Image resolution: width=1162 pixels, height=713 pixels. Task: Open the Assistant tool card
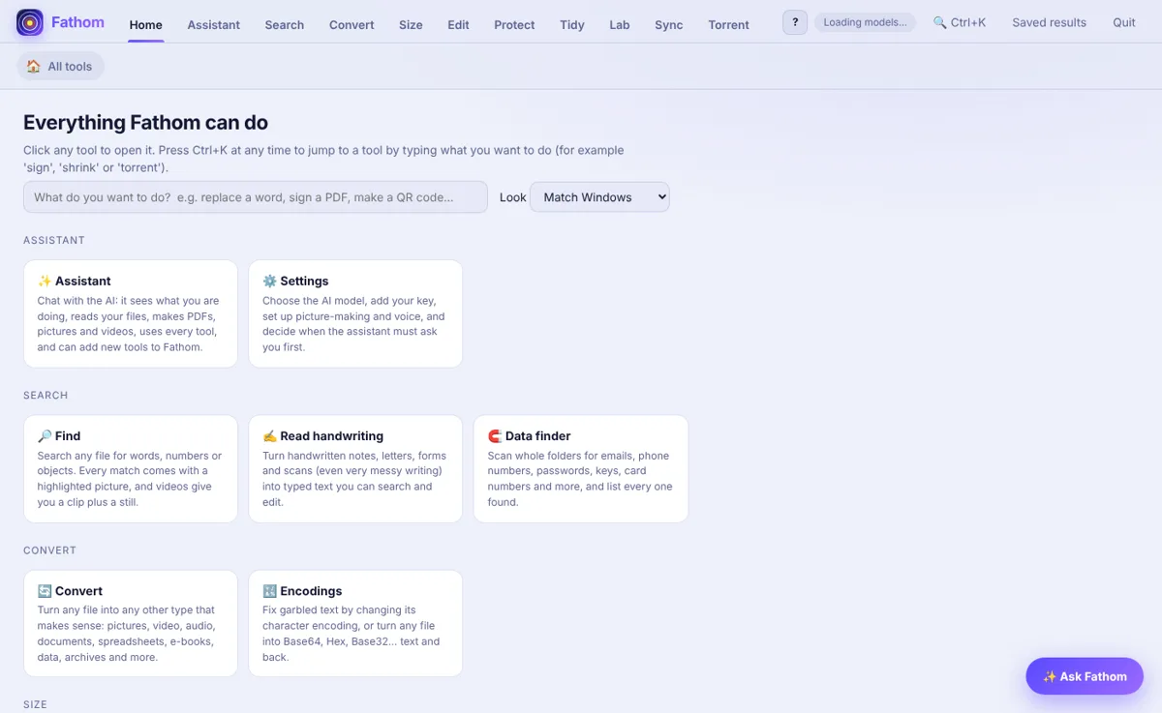[131, 313]
